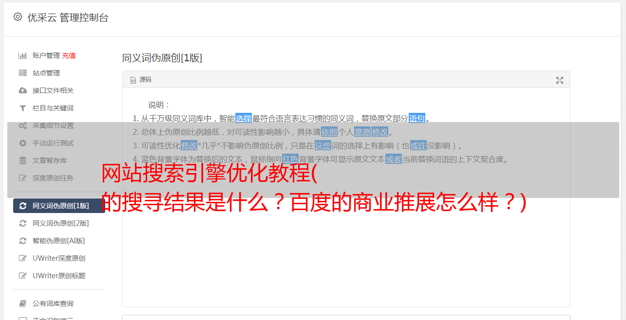Screen dimensions: 626x320
Task: Click the 同义词伪原创[1版] page heading
Action: coord(162,58)
